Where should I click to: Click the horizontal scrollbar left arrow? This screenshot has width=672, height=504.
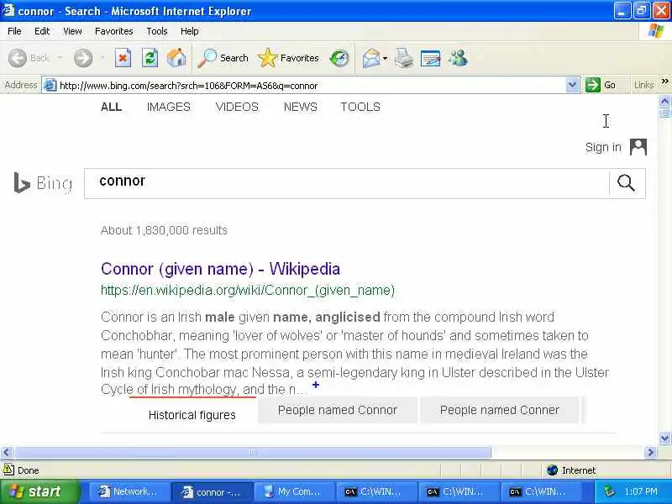[7, 452]
